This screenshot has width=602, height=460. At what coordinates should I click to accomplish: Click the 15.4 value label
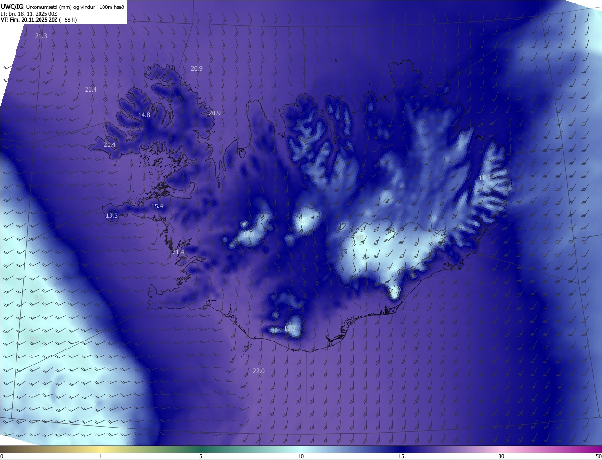coord(157,206)
